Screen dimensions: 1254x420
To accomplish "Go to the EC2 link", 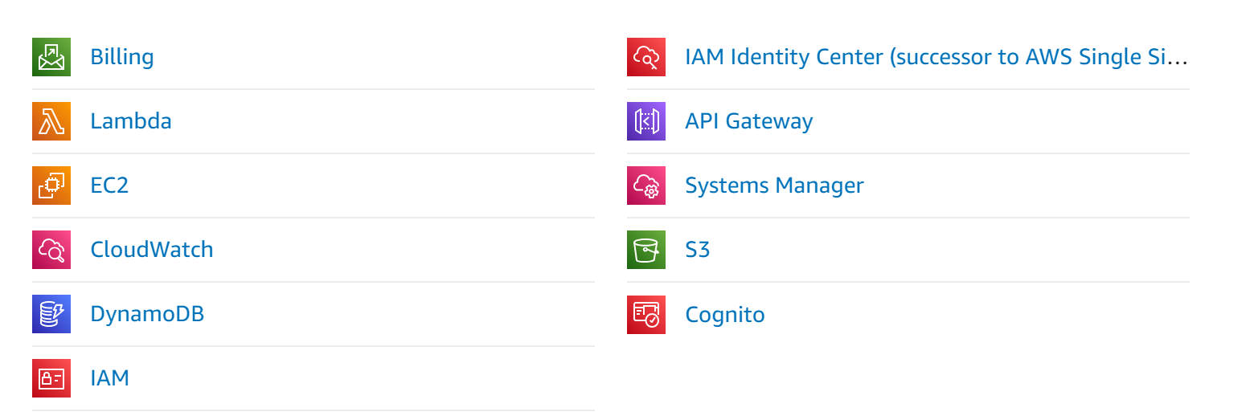I will point(109,186).
